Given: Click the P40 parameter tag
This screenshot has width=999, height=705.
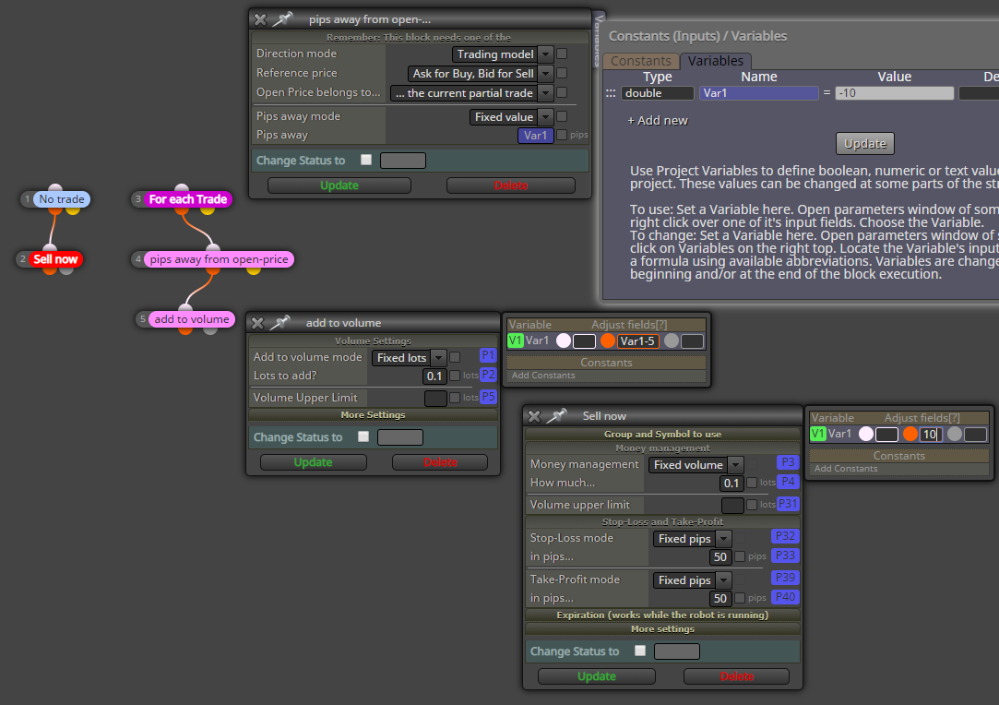Looking at the screenshot, I should click(x=785, y=597).
